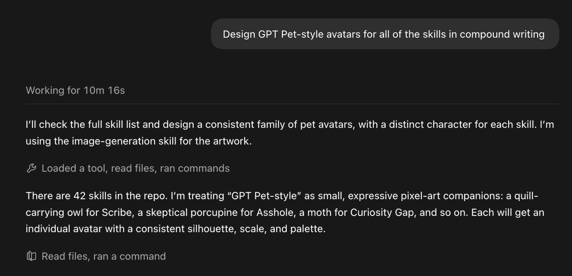572x276 pixels.
Task: Click the divider line under the Working status
Action: [292, 104]
